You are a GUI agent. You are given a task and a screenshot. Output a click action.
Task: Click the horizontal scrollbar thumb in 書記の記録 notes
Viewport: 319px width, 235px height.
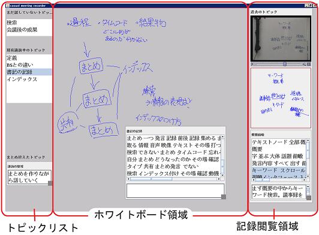click(151, 179)
